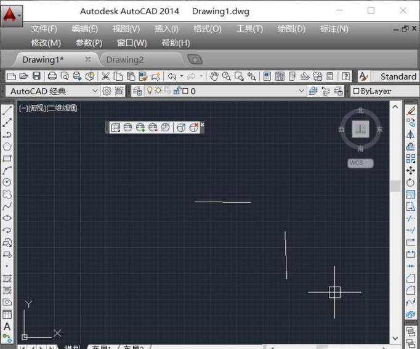Open the 绘图(D) menu
Screen dimensions: 420x349
coord(291,29)
